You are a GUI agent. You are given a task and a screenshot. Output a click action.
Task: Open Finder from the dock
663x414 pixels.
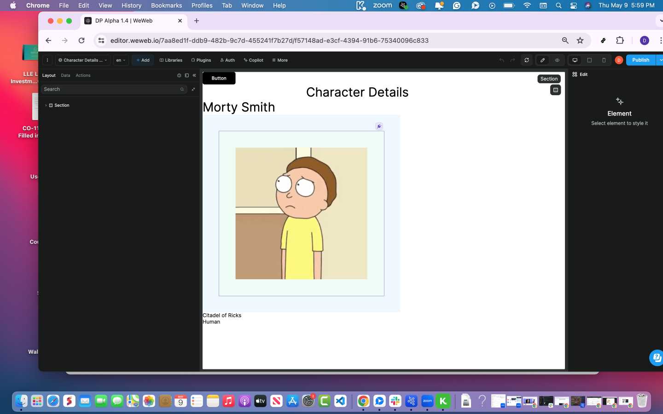click(21, 401)
